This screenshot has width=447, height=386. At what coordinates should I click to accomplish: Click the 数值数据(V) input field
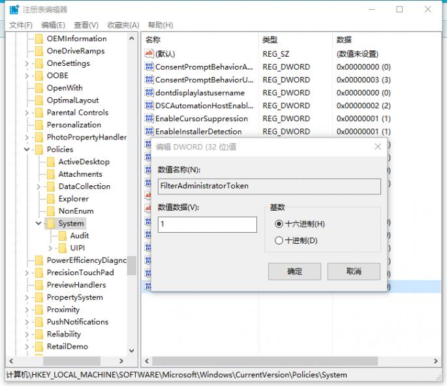pyautogui.click(x=208, y=224)
